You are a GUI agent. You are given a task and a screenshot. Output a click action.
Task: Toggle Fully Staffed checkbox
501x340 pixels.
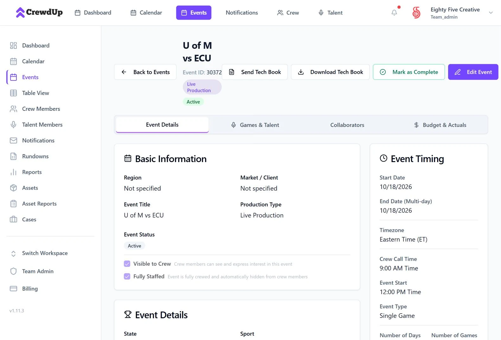click(127, 276)
